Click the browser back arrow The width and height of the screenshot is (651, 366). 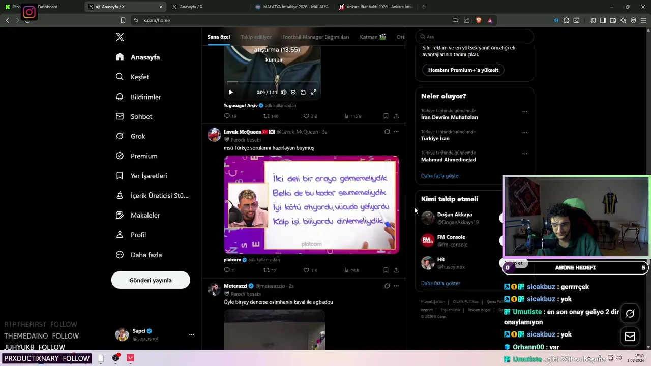tap(8, 20)
